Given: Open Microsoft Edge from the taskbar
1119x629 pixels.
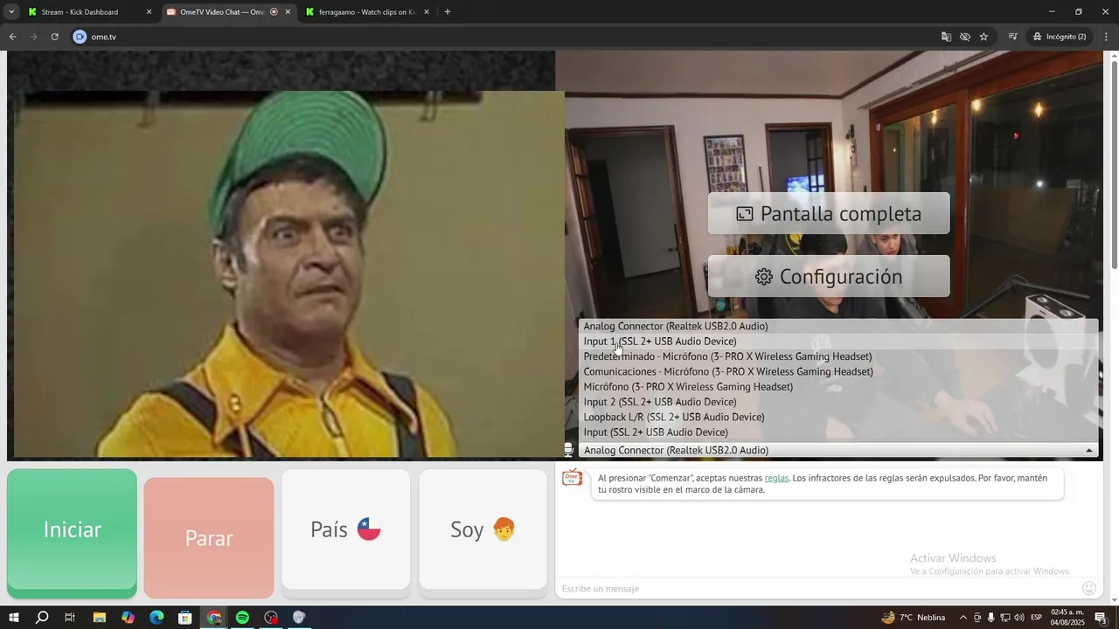Looking at the screenshot, I should 156,618.
